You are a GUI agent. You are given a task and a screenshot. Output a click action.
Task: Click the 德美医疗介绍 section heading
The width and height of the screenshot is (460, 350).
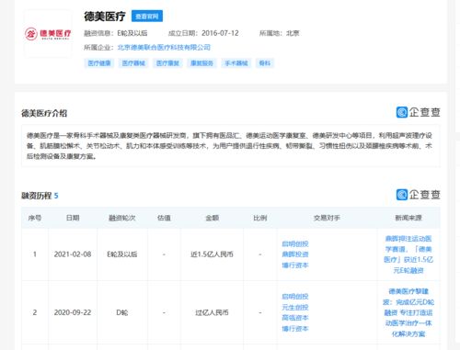44,113
